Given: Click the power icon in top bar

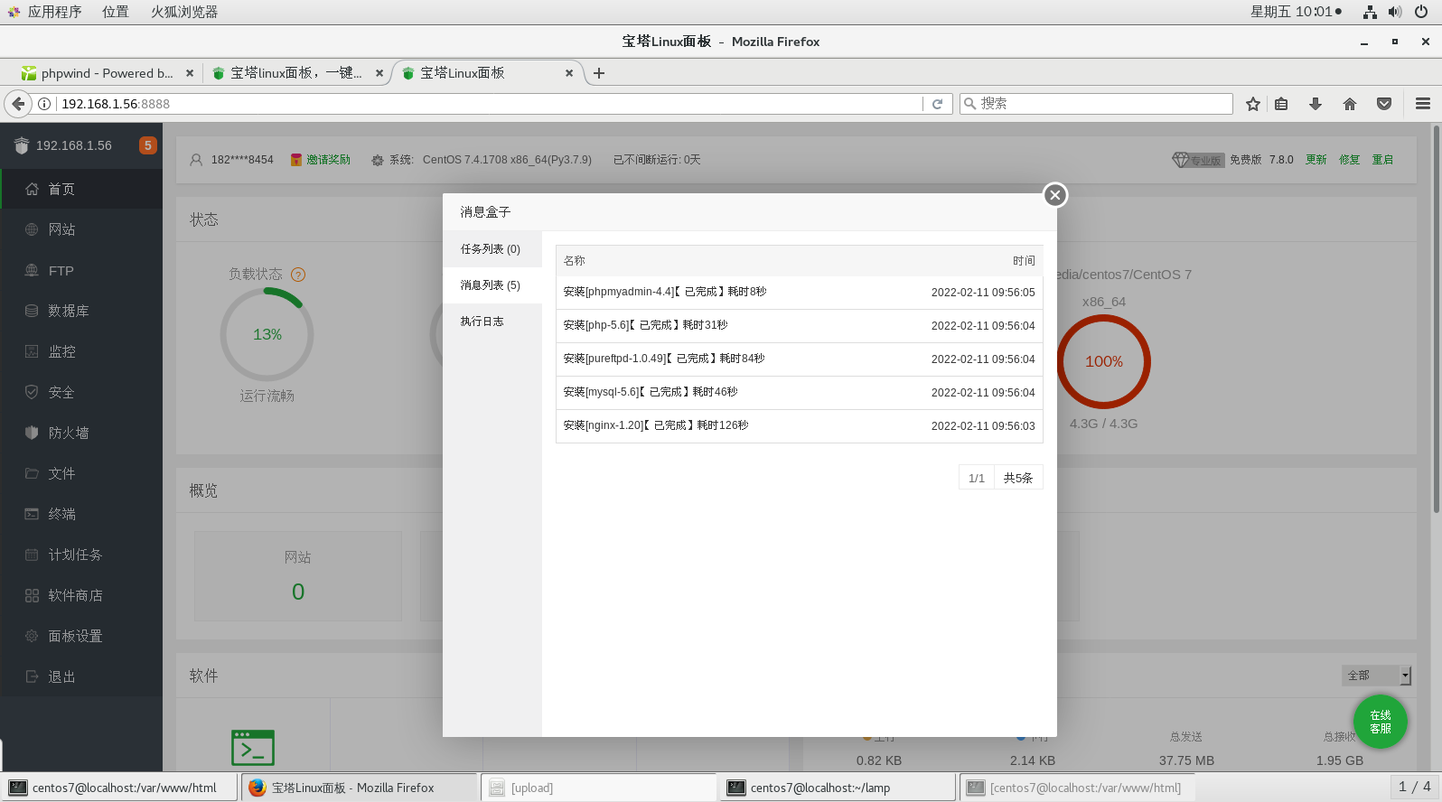Looking at the screenshot, I should [x=1421, y=12].
